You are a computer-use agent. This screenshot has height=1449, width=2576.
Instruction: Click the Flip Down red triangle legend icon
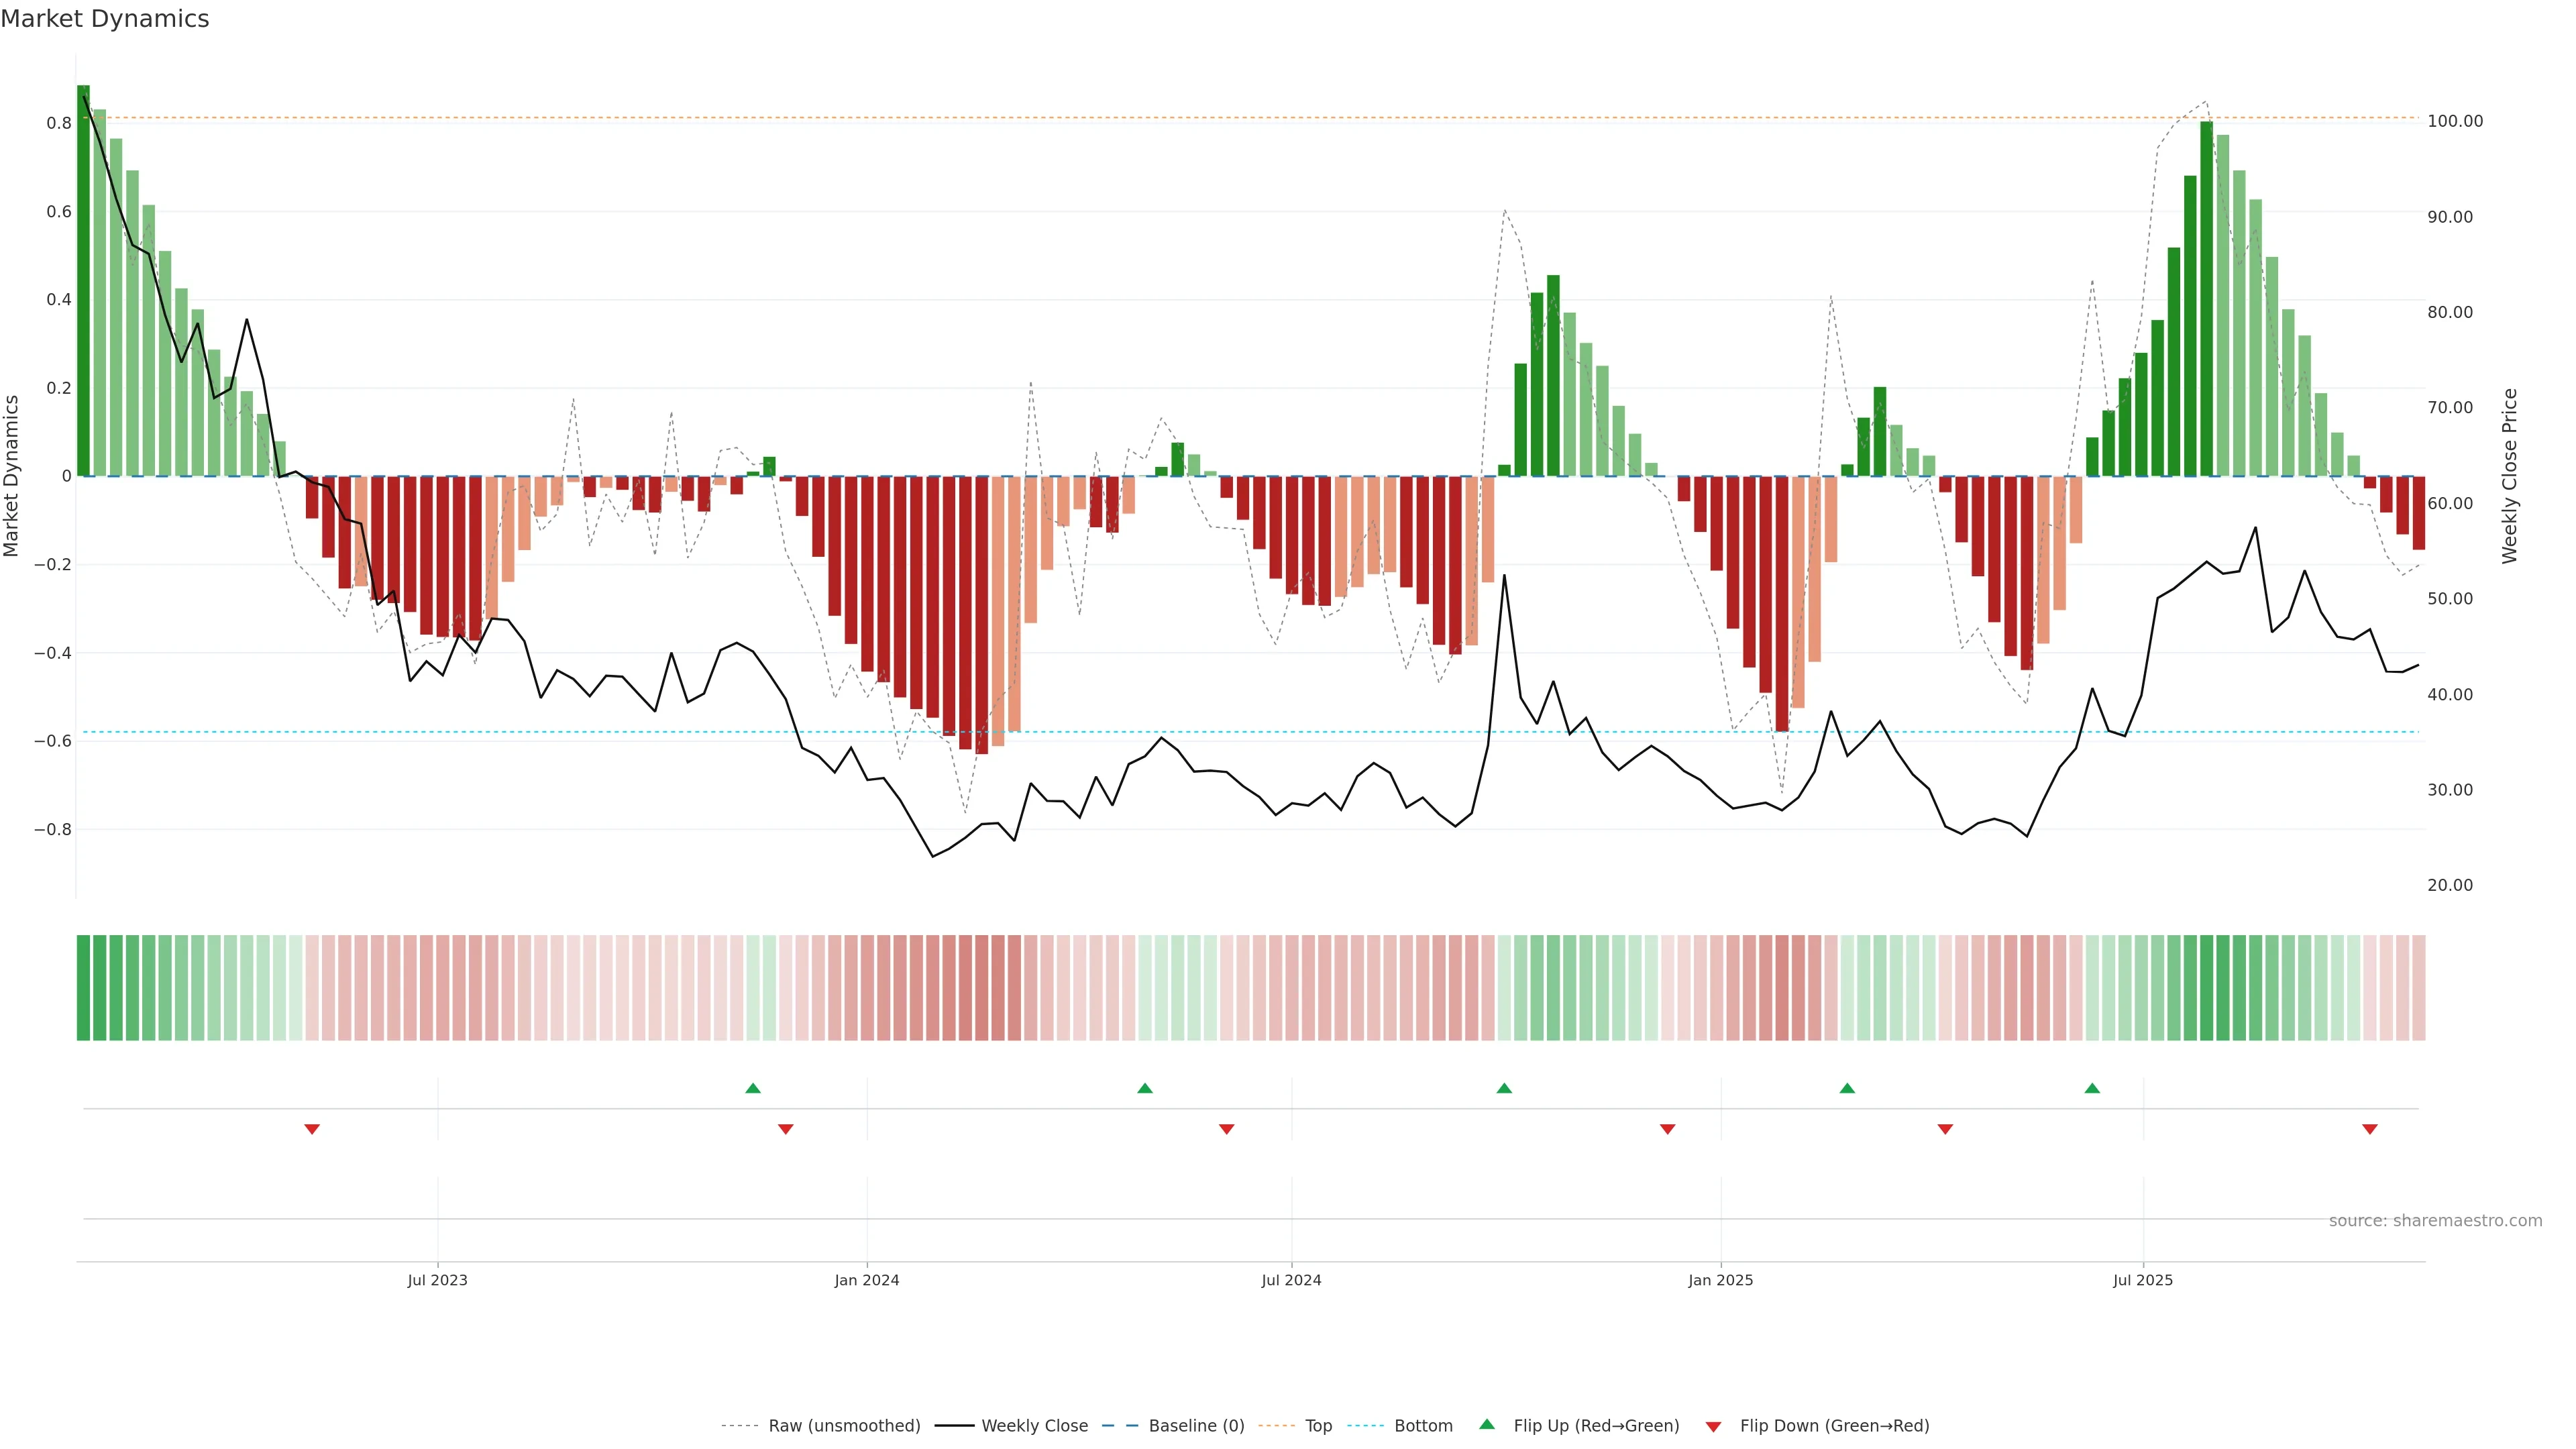coord(1713,1427)
